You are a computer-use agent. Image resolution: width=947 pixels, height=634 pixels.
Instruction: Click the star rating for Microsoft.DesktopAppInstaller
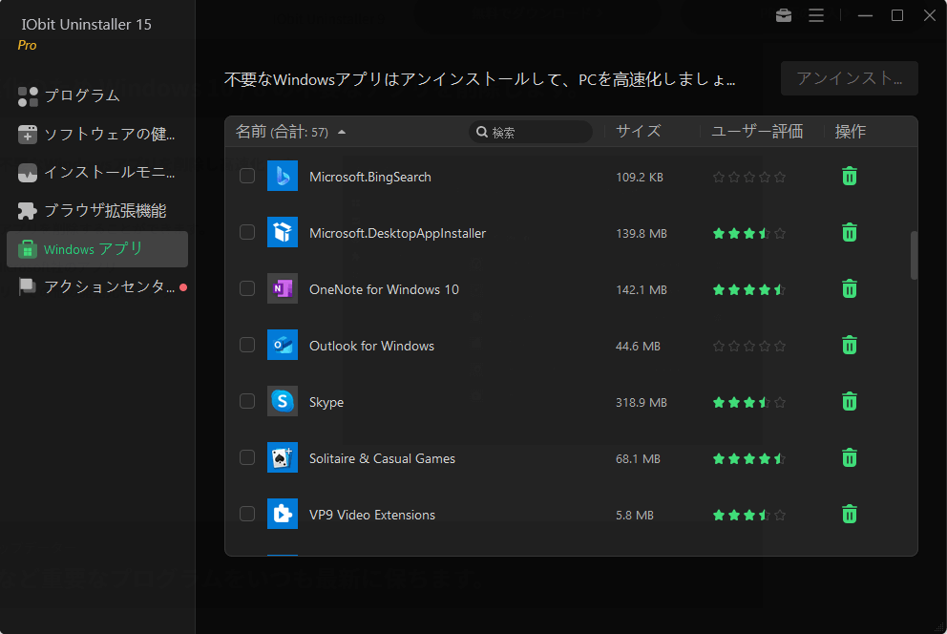click(748, 233)
